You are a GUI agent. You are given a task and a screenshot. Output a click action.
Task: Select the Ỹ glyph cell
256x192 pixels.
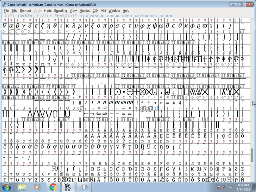pyautogui.click(x=124, y=146)
